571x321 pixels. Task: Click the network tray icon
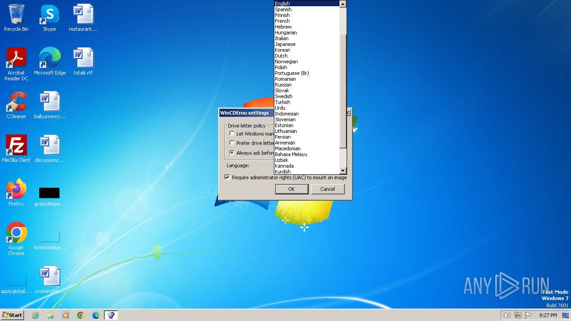click(x=518, y=315)
